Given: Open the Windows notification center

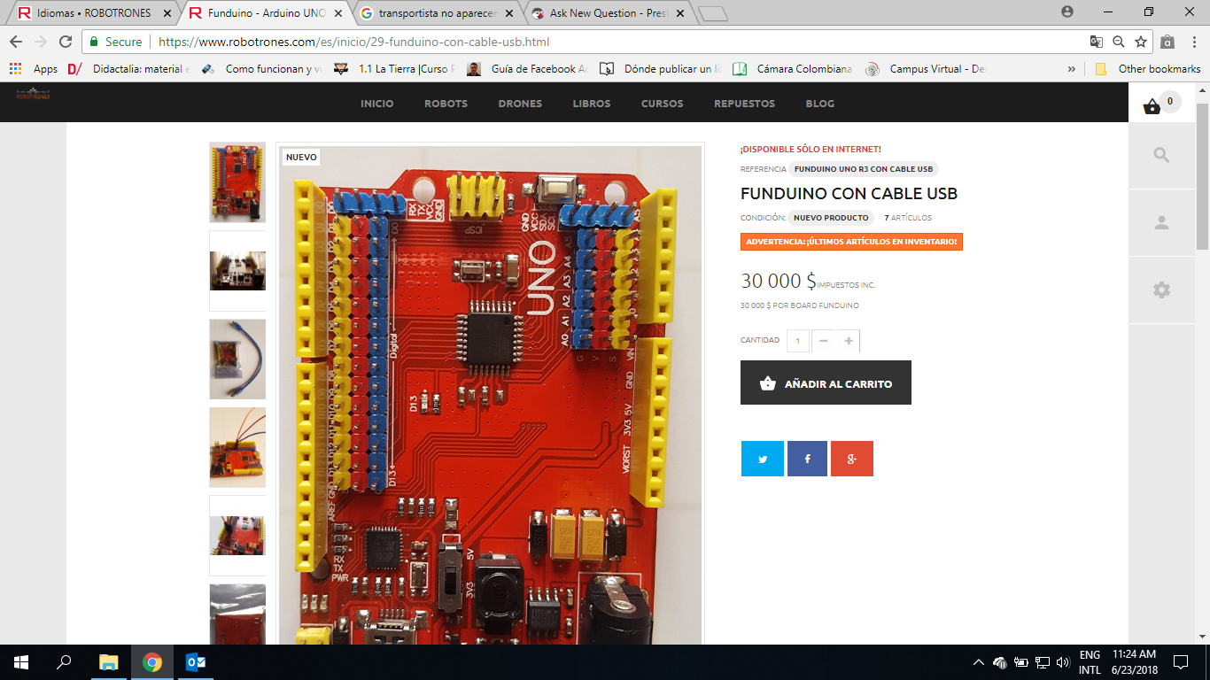Looking at the screenshot, I should [1181, 662].
